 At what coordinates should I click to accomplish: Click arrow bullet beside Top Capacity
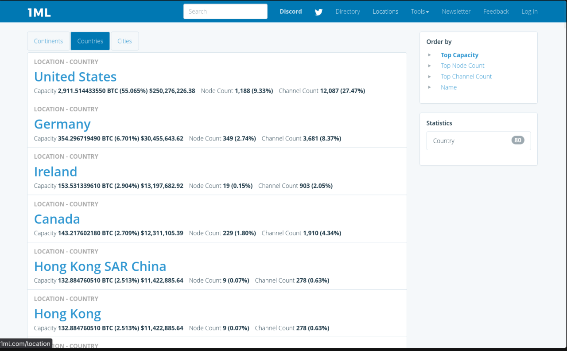[429, 55]
